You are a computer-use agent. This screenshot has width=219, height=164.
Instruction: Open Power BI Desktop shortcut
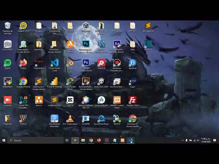(x=54, y=83)
